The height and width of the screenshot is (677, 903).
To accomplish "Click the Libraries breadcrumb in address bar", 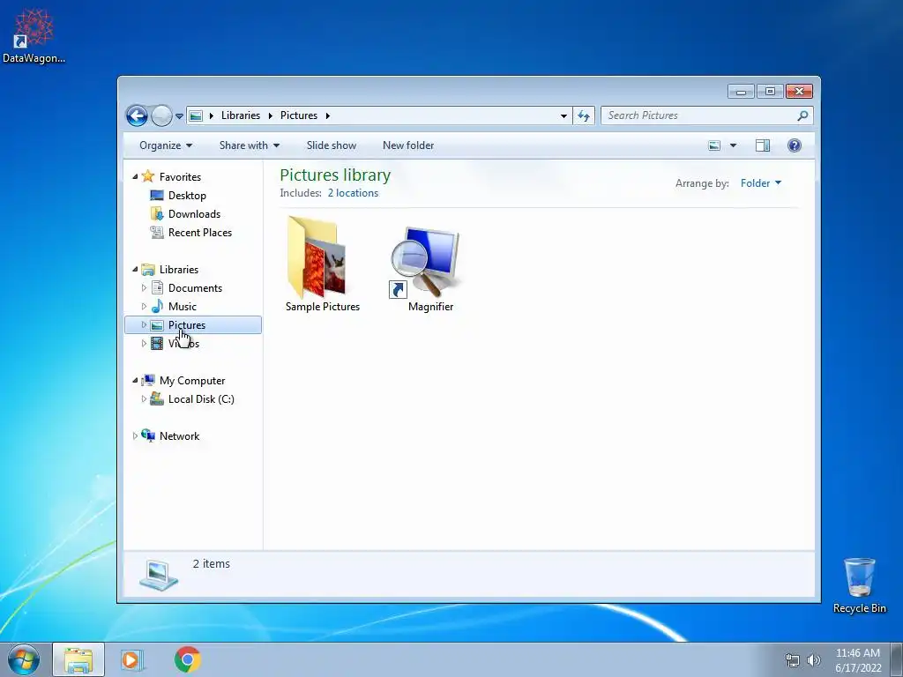I will coord(241,115).
